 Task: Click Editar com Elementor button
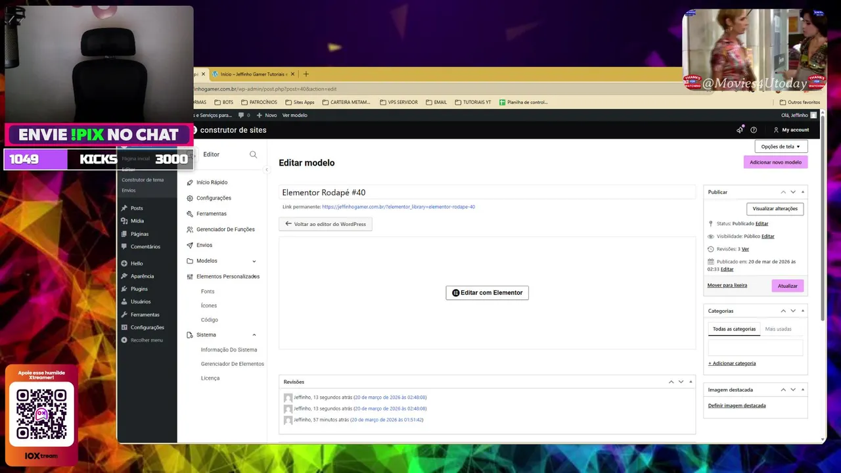[487, 293]
